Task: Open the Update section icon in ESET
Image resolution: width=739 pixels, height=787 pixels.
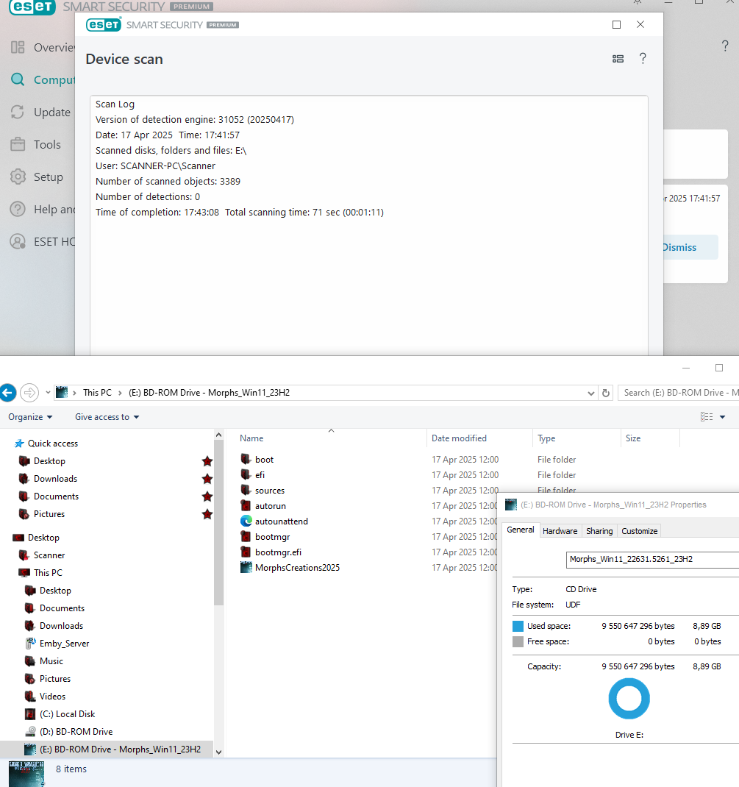Action: click(18, 112)
